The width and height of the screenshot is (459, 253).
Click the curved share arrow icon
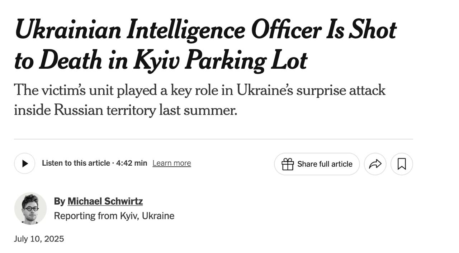pos(375,164)
